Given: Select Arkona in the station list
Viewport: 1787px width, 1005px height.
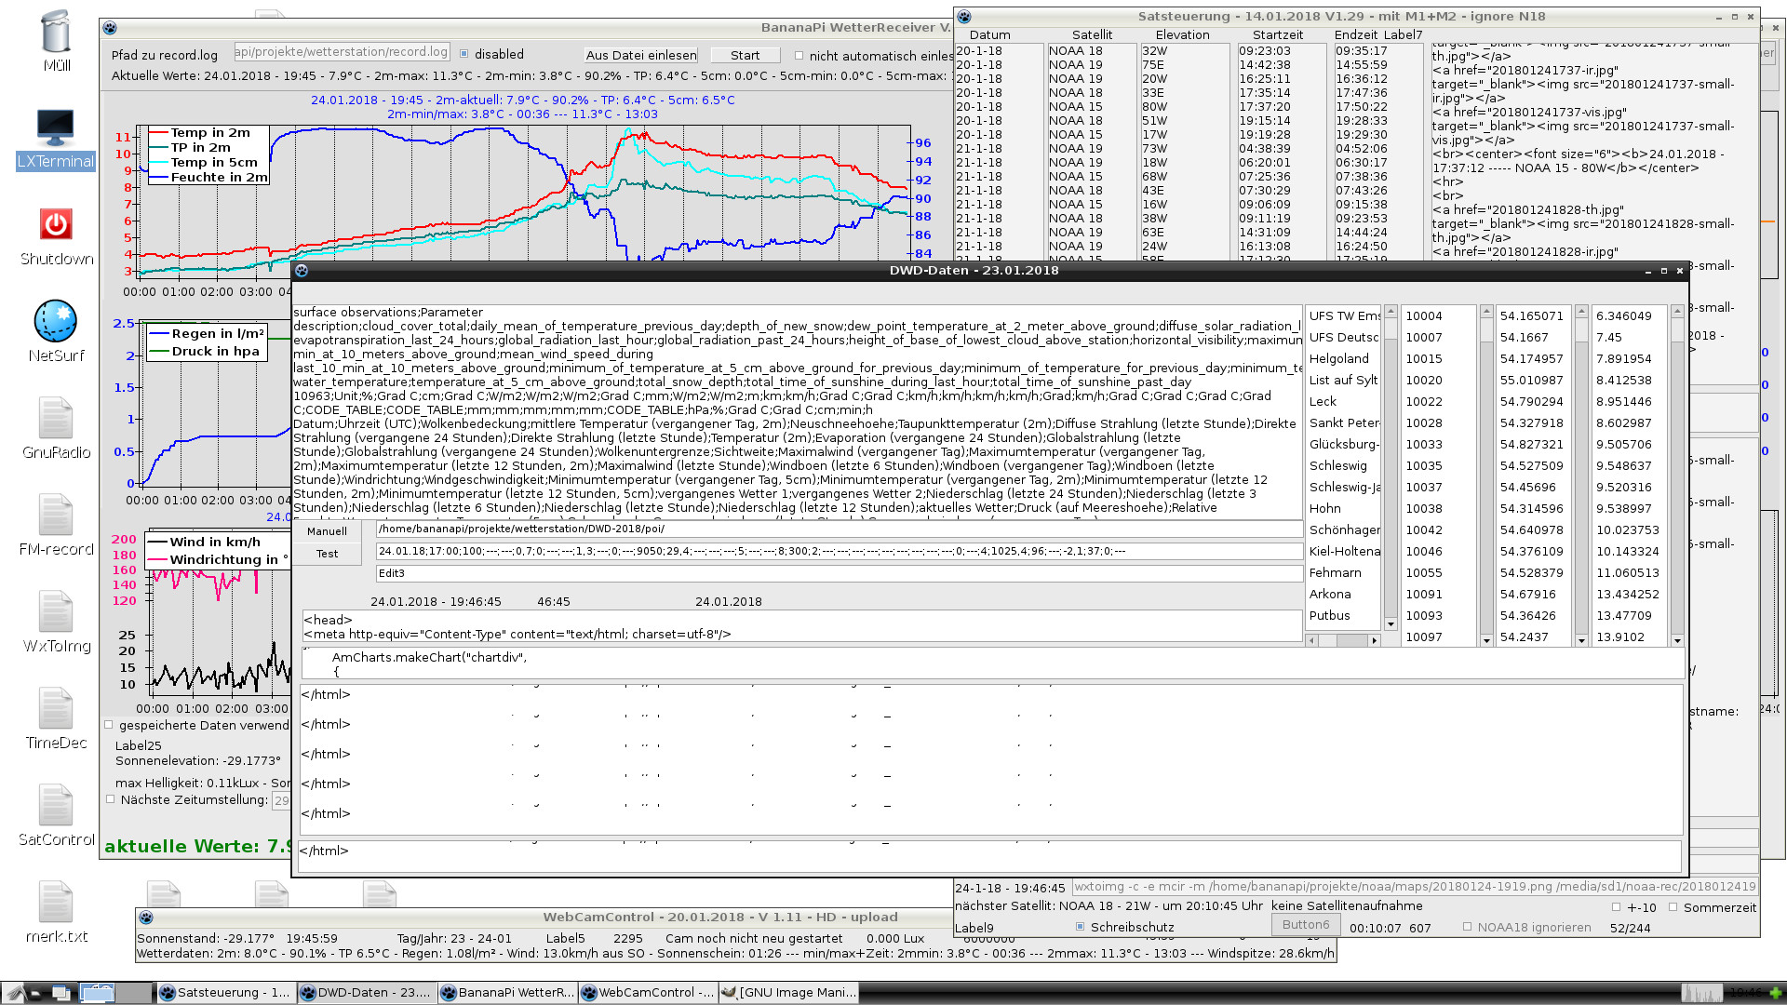Looking at the screenshot, I should 1343,594.
